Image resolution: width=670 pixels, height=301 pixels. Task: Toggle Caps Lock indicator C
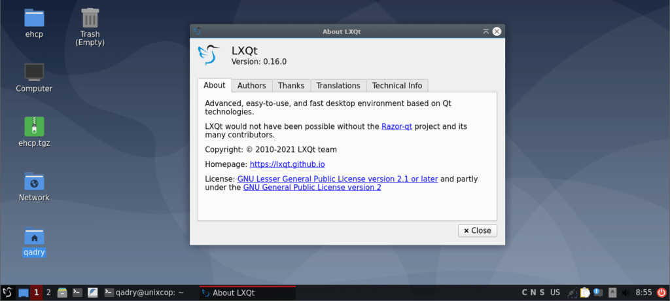[525, 293]
